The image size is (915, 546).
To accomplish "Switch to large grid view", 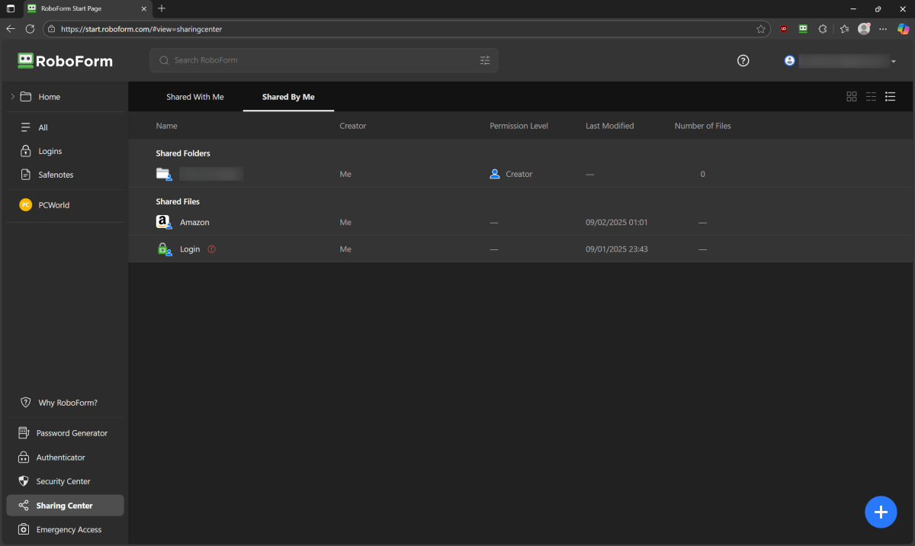I will click(x=852, y=97).
